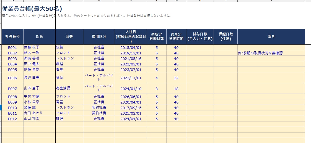Select the name cell 佐藤 花子
This screenshot has width=311, height=143.
tap(39, 47)
